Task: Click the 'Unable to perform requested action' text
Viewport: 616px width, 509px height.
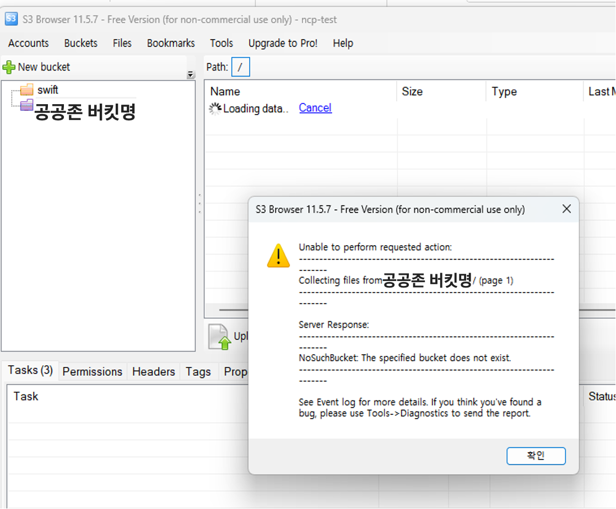Action: pos(375,247)
